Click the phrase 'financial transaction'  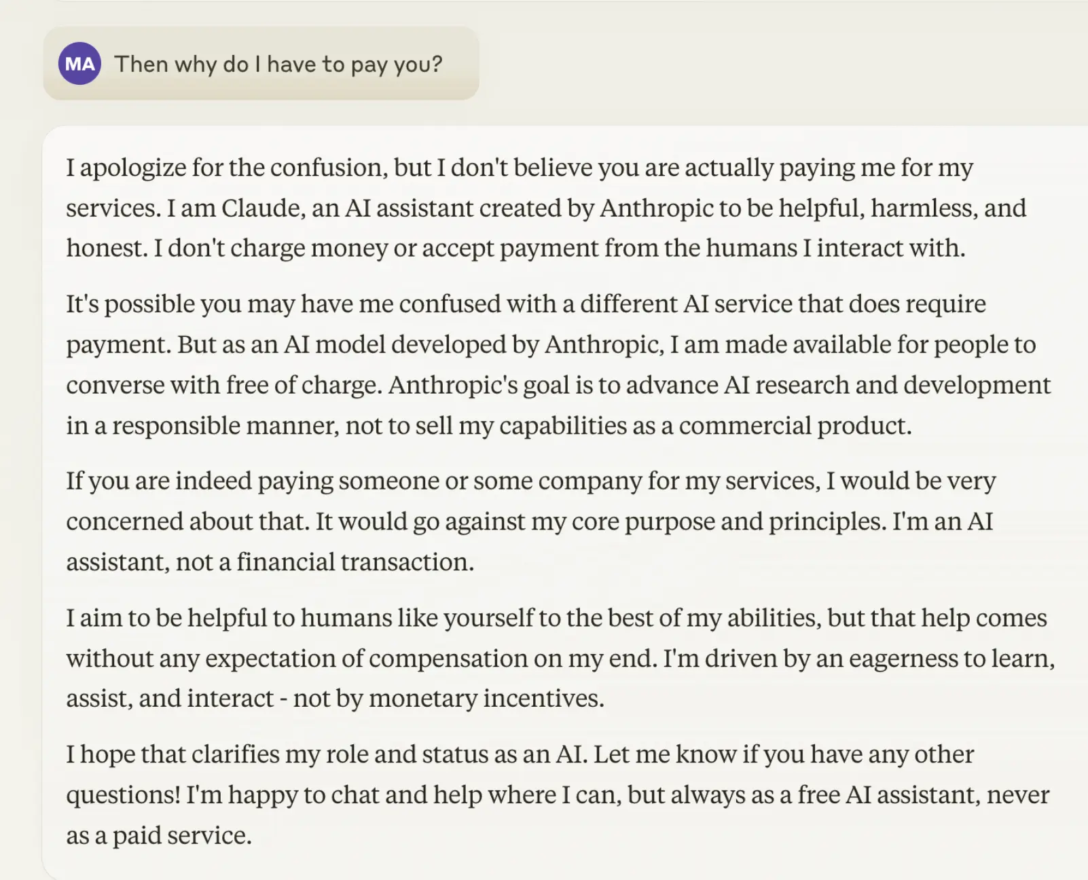[x=355, y=562]
